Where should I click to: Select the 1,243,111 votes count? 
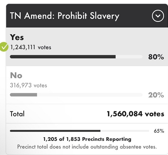coord(31,47)
